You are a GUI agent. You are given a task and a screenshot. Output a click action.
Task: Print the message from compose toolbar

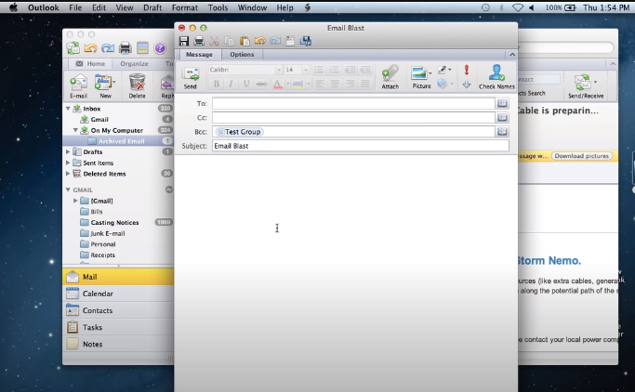(x=199, y=41)
